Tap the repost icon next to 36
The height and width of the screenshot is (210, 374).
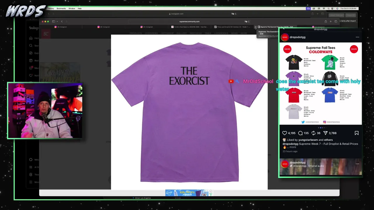(x=314, y=133)
